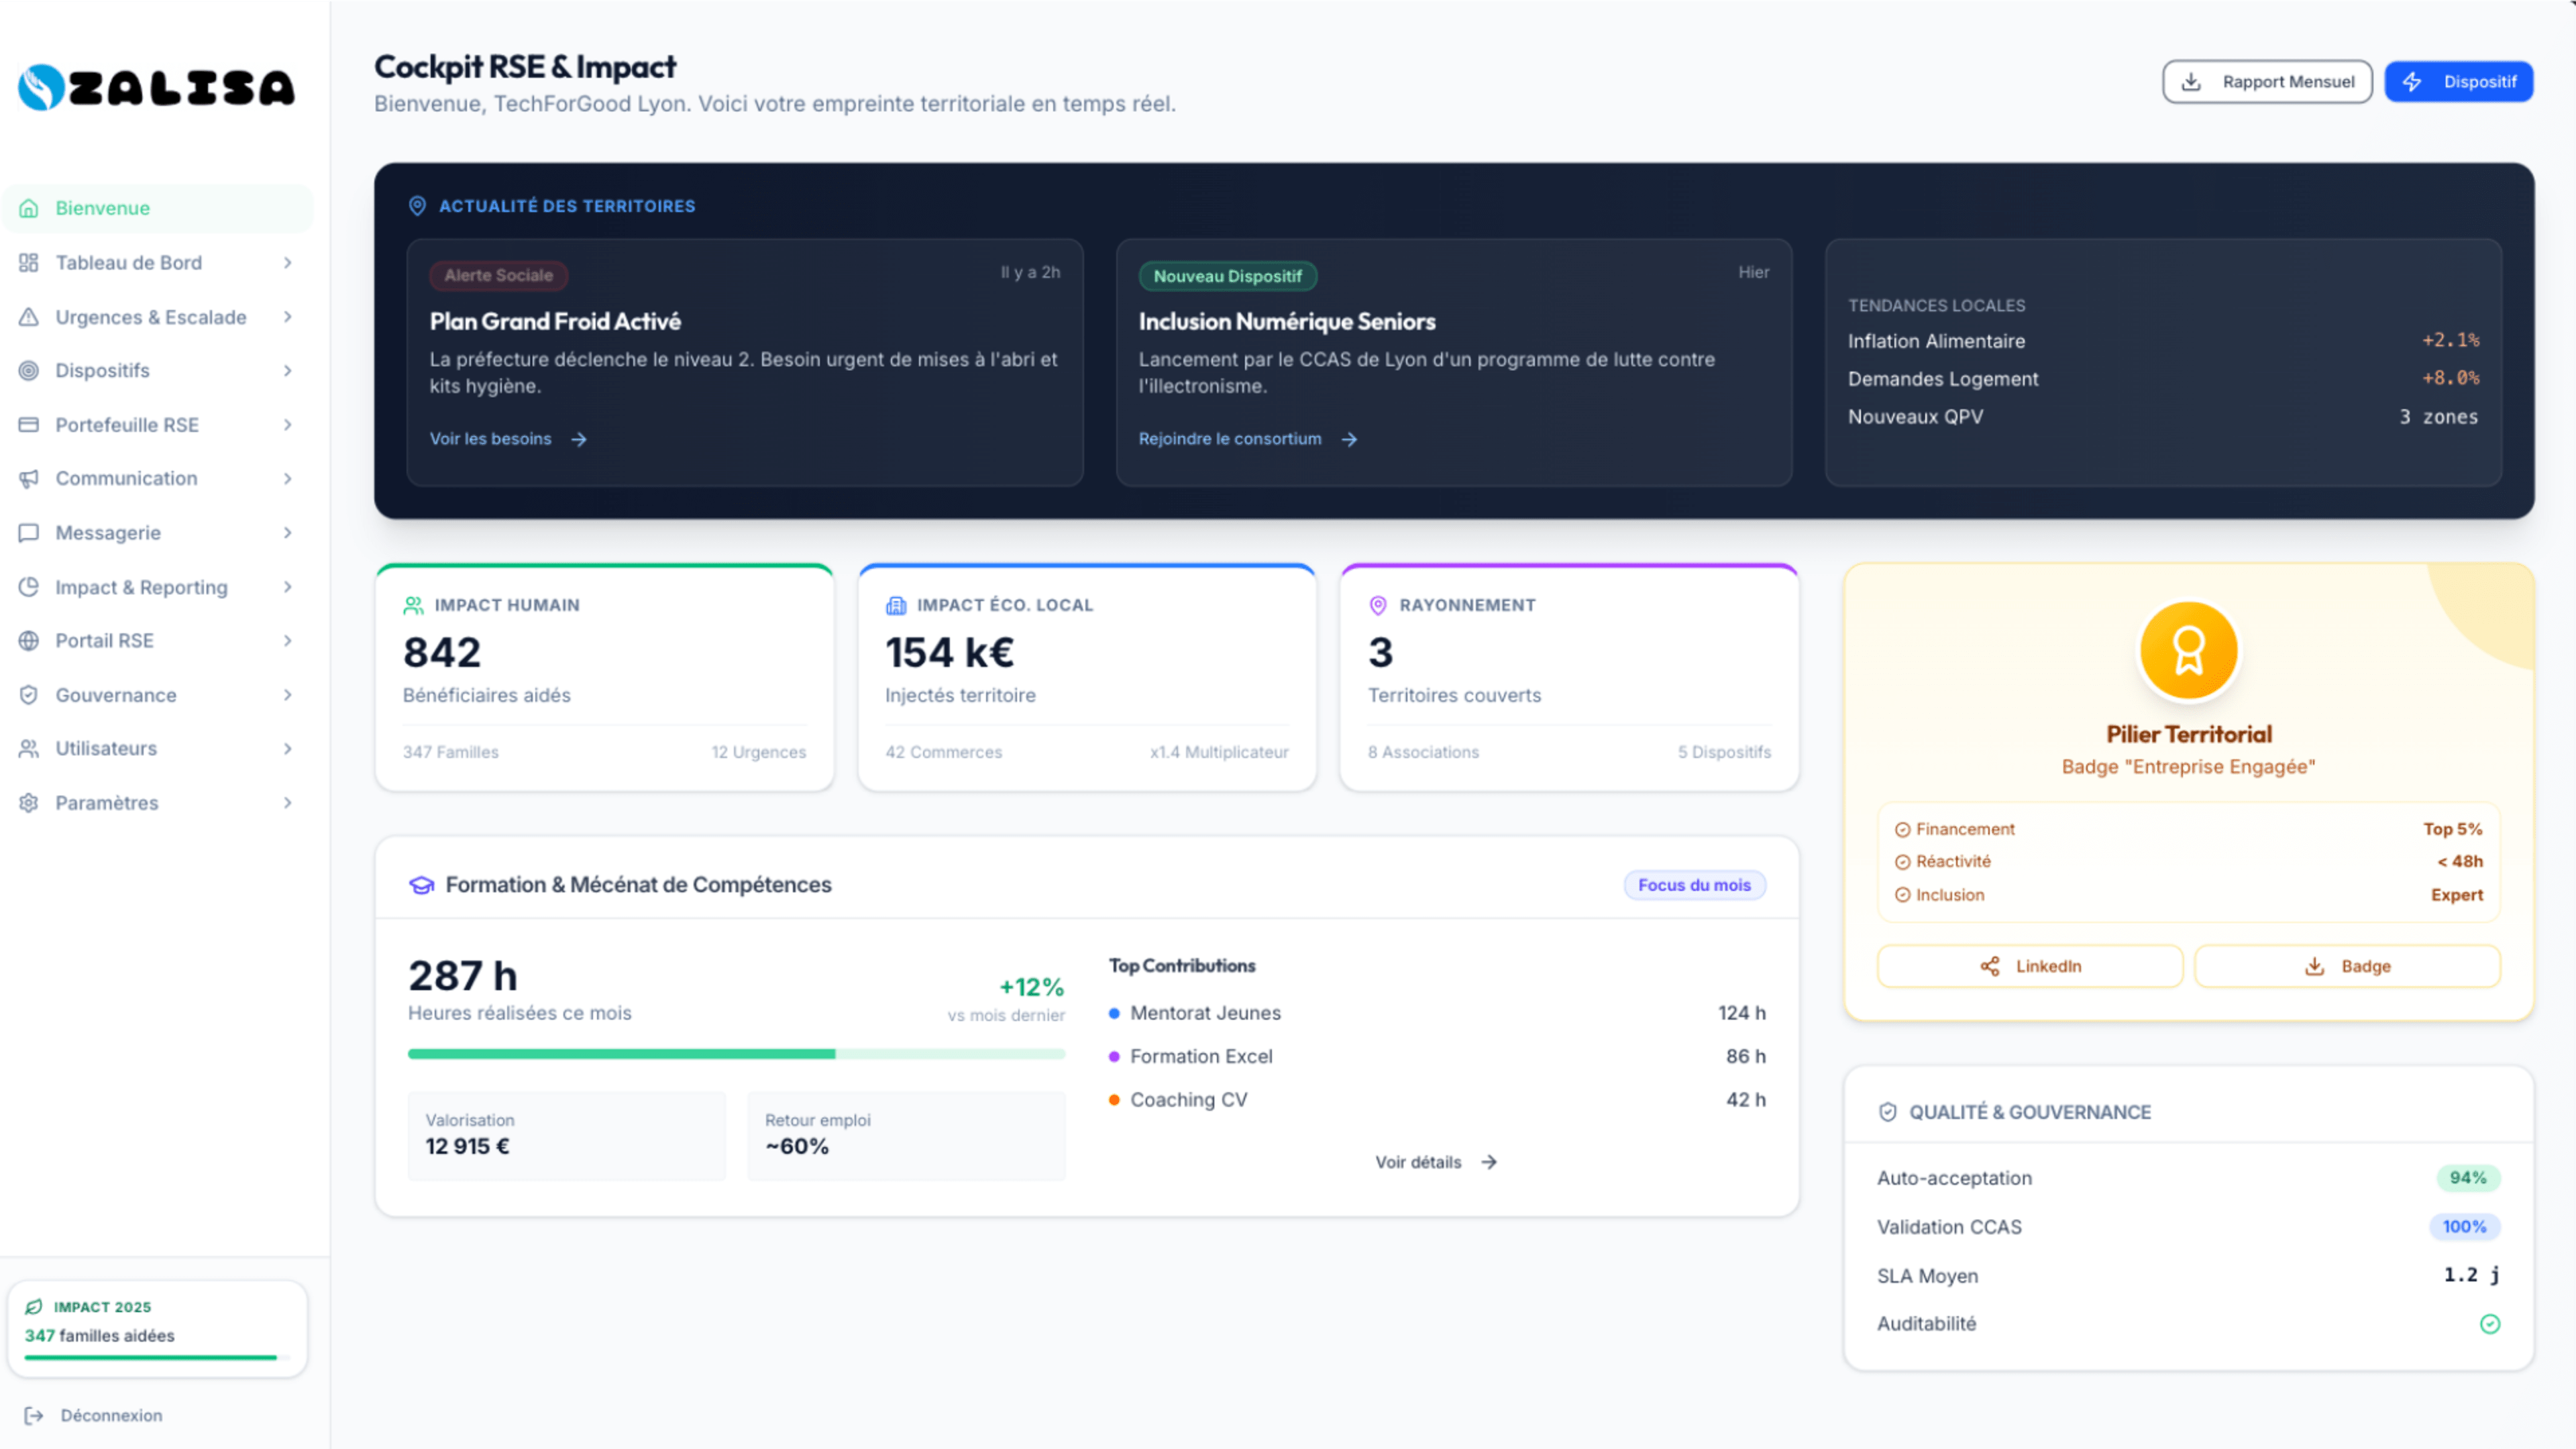
Task: Share badge via LinkedIn button
Action: pyautogui.click(x=2029, y=966)
